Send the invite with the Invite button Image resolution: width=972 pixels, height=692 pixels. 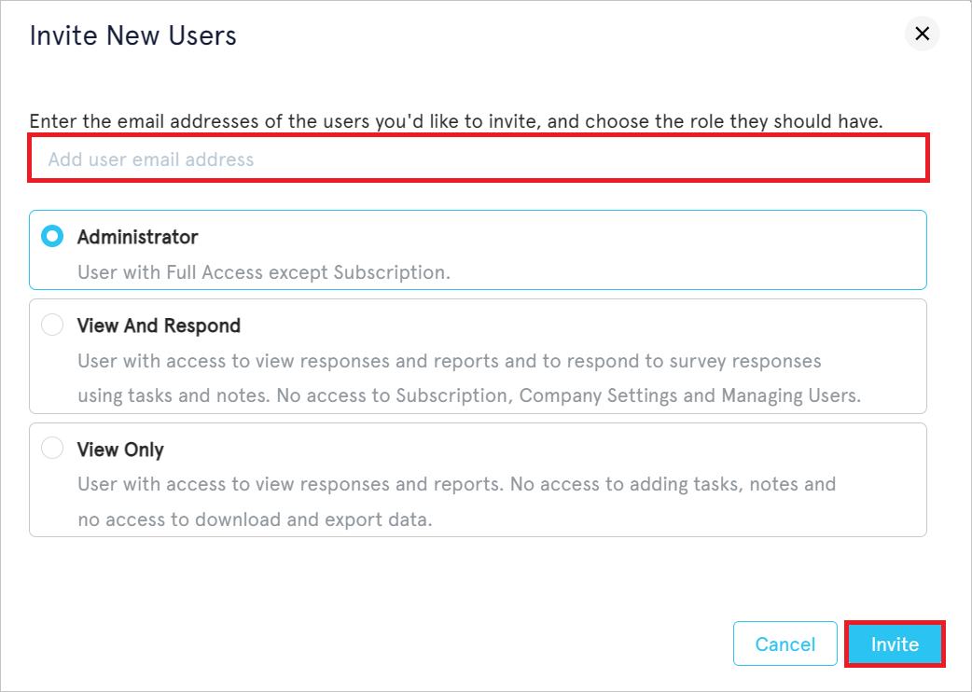pyautogui.click(x=895, y=644)
